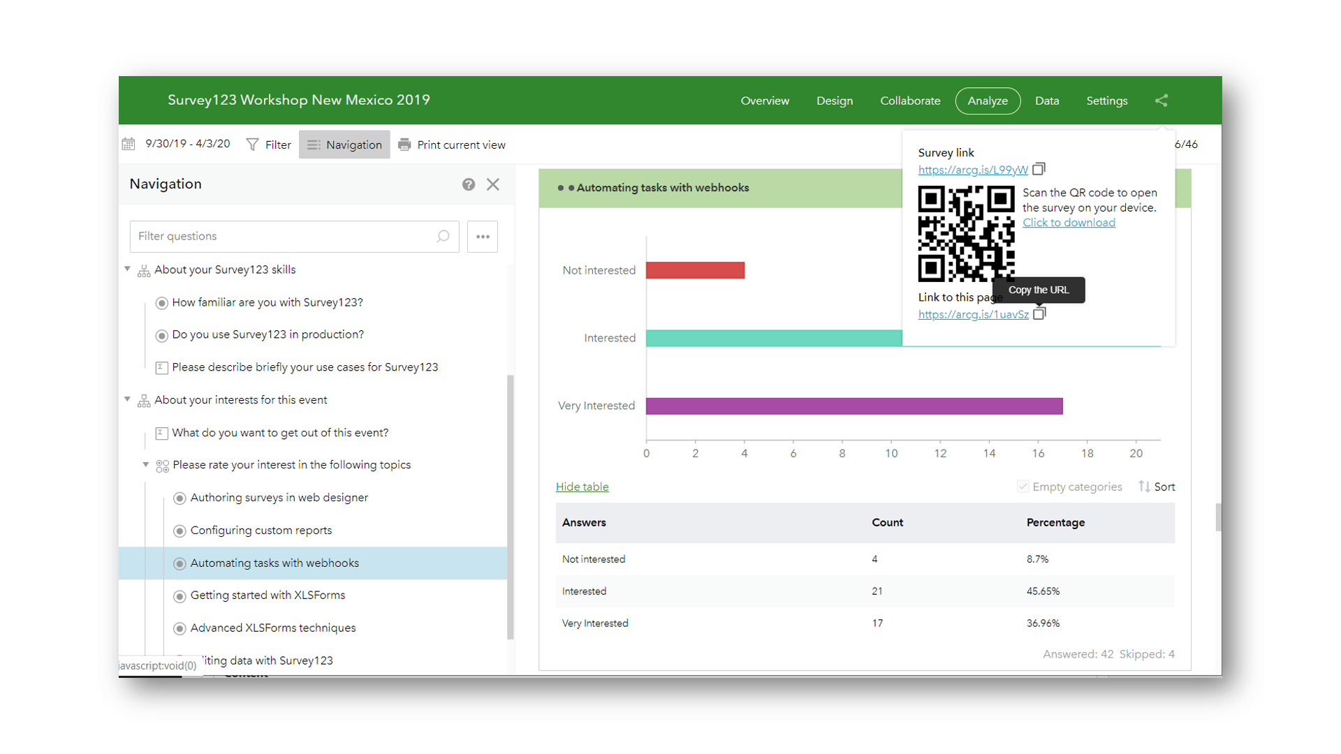The width and height of the screenshot is (1341, 754).
Task: Click radio icon for How familiar are you
Action: coord(161,303)
